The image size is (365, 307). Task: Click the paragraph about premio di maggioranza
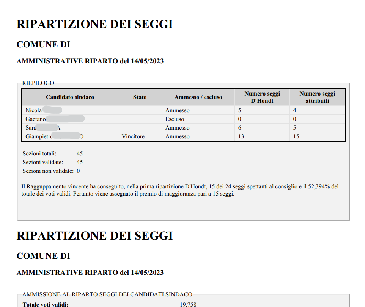[180, 190]
